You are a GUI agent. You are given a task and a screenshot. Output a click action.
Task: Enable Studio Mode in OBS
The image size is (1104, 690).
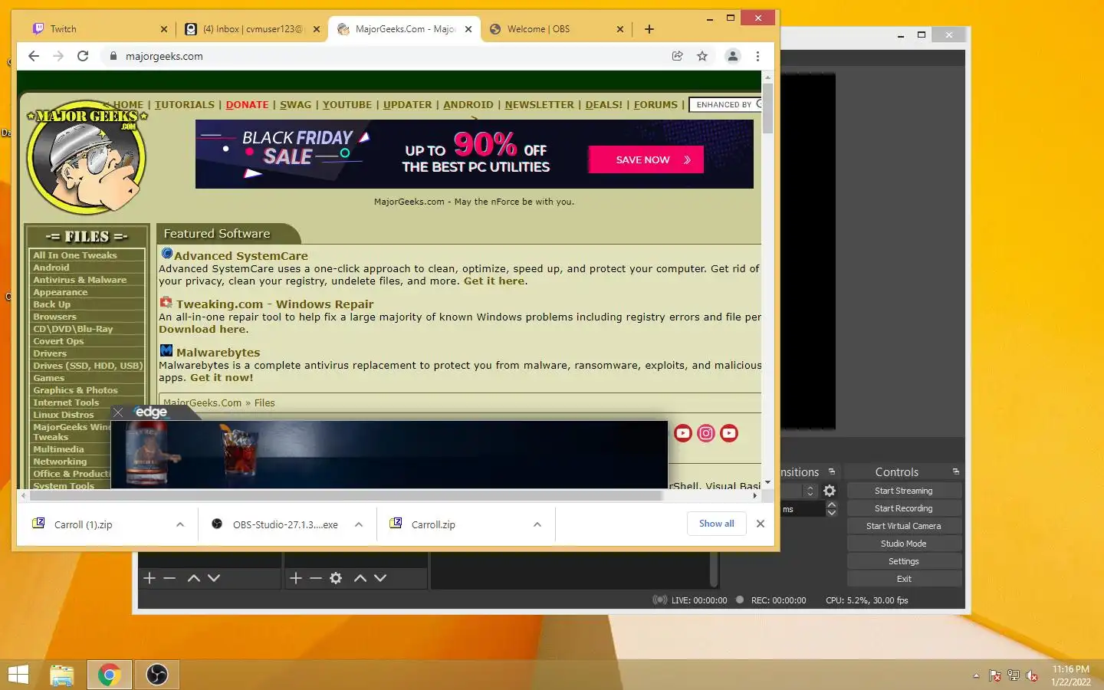point(904,544)
